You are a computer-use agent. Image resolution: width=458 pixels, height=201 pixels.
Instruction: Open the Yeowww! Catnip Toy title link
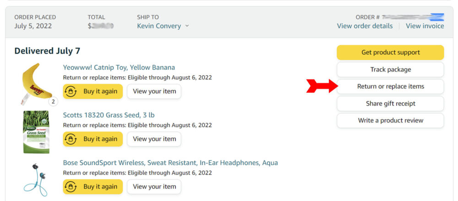[119, 68]
